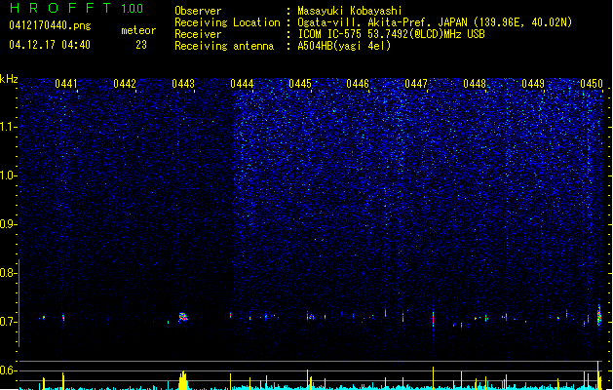This screenshot has width=613, height=390.
Task: Select the ICOM IC-575 receiver text
Action: pyautogui.click(x=391, y=34)
